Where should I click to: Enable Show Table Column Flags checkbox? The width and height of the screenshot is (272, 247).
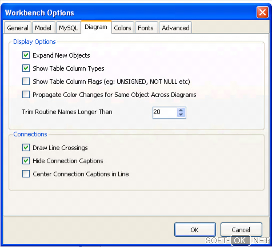pos(26,81)
